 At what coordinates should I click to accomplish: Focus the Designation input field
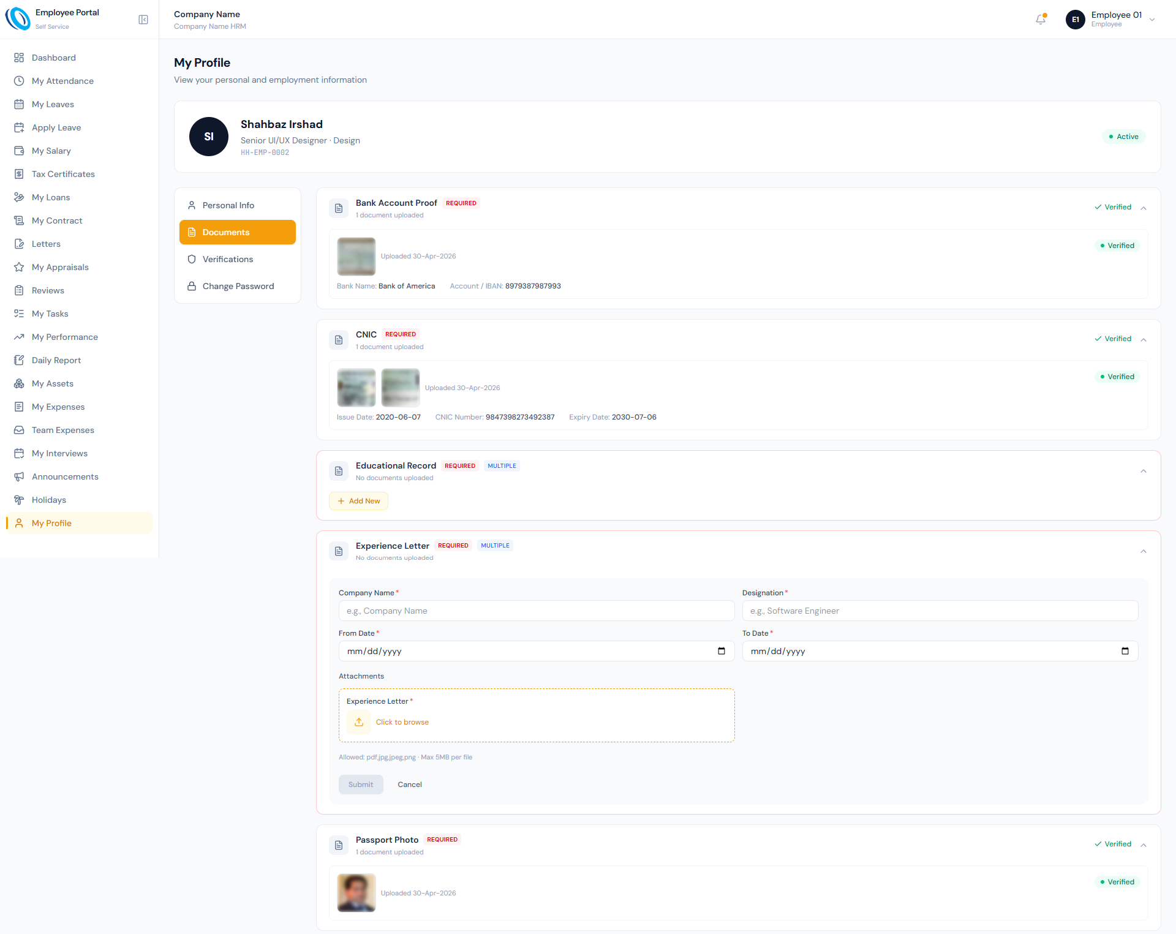[x=940, y=611]
